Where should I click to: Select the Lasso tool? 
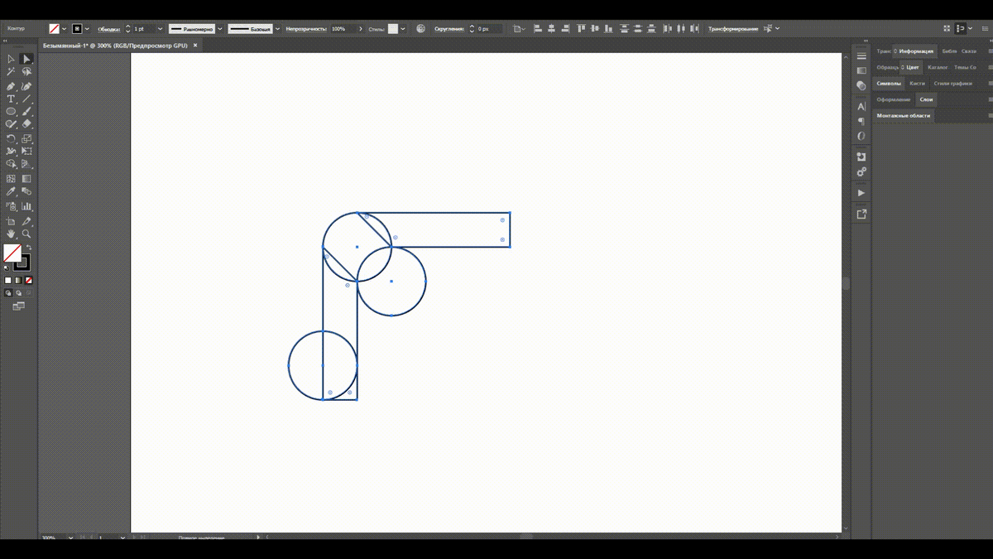pyautogui.click(x=26, y=72)
